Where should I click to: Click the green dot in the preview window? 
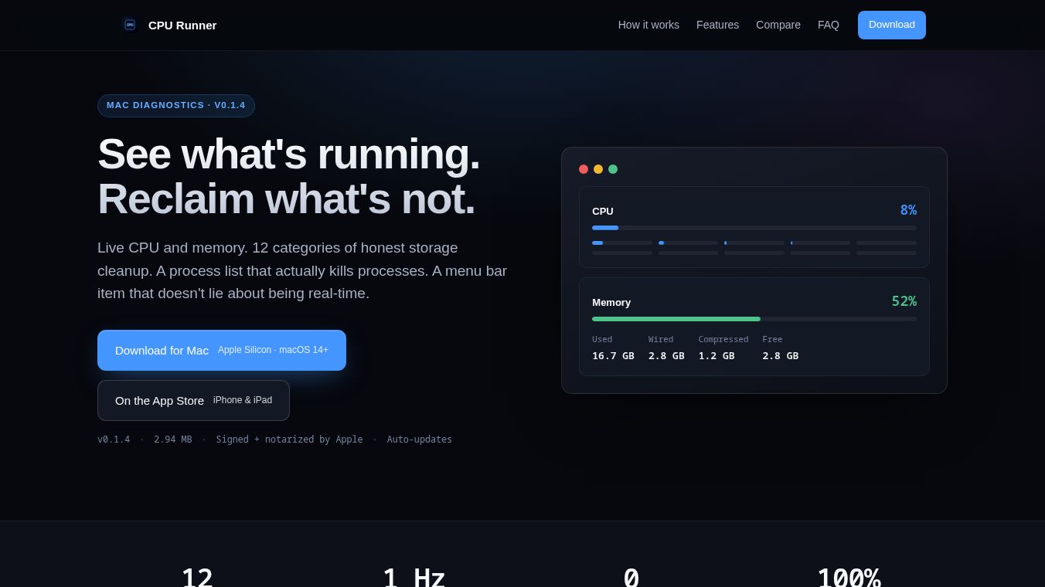(613, 169)
